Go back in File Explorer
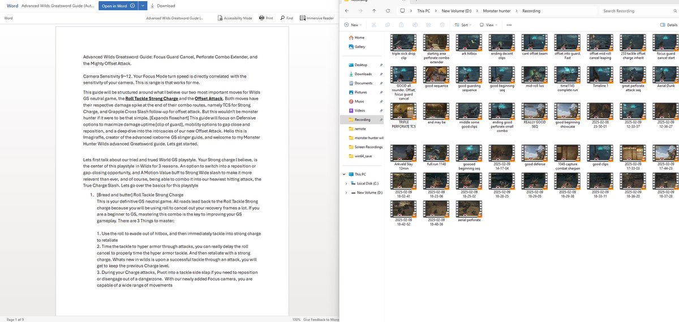The width and height of the screenshot is (679, 322). (346, 11)
